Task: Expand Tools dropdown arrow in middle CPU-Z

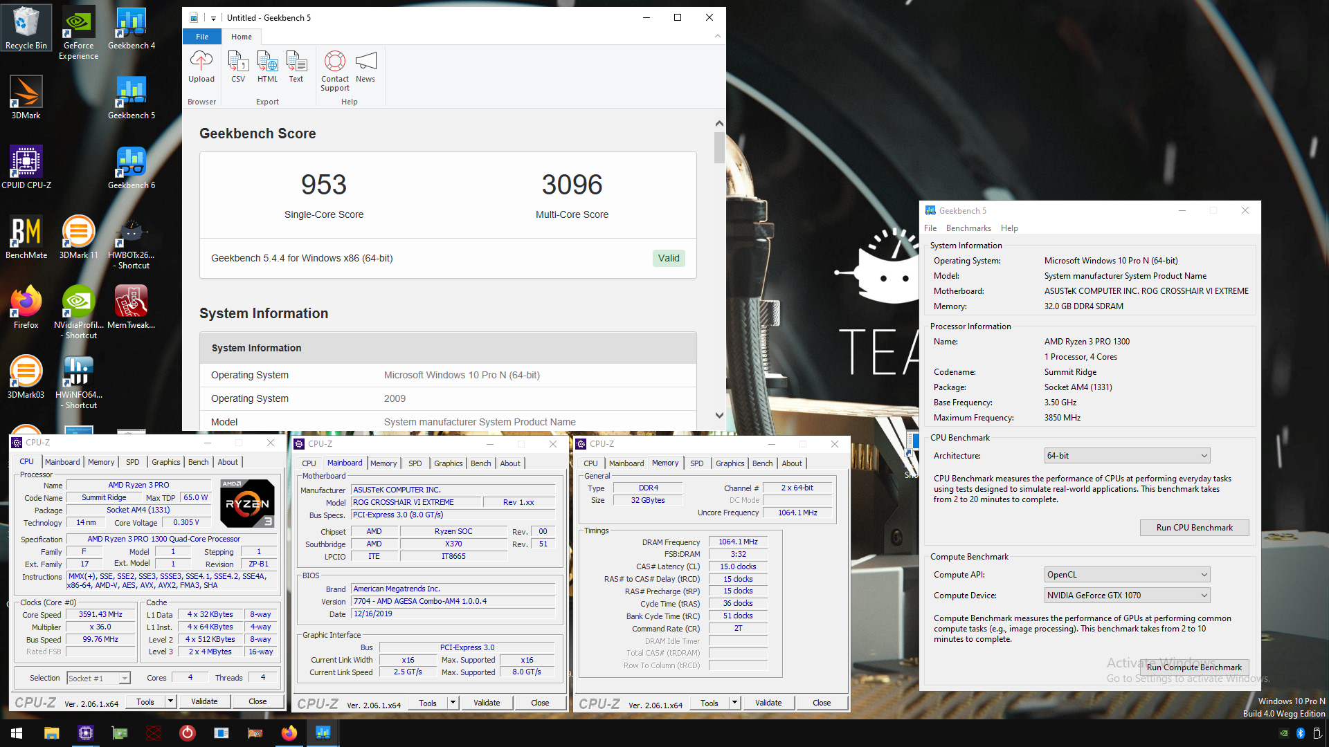Action: coord(453,703)
